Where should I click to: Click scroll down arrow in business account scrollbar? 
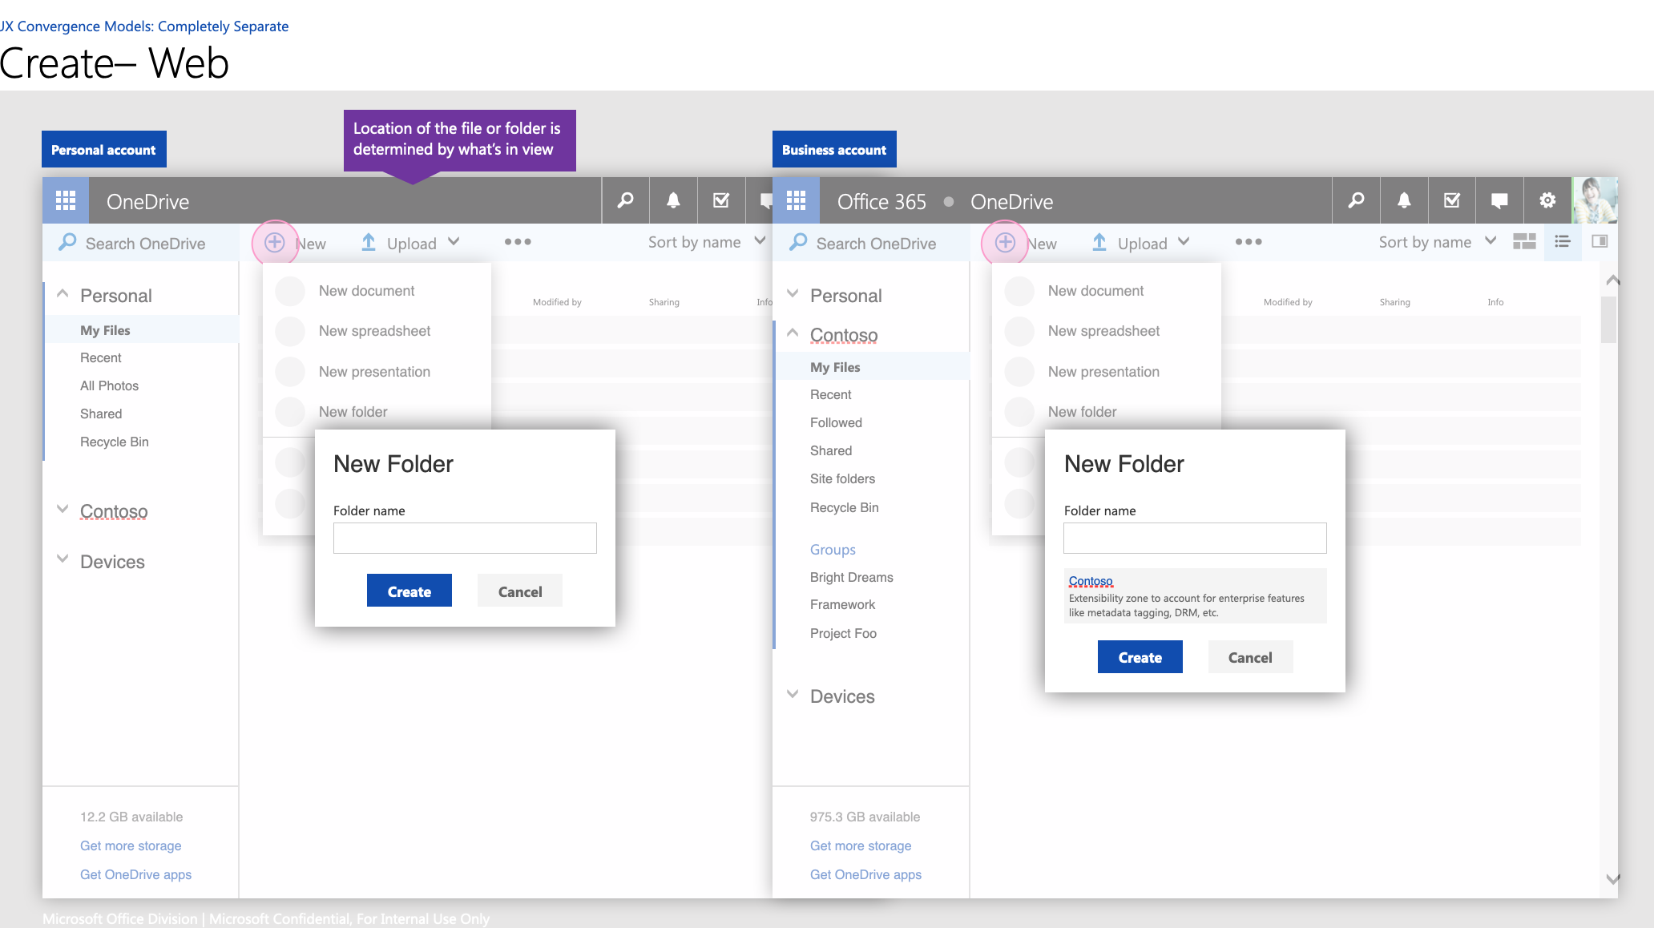(x=1612, y=879)
